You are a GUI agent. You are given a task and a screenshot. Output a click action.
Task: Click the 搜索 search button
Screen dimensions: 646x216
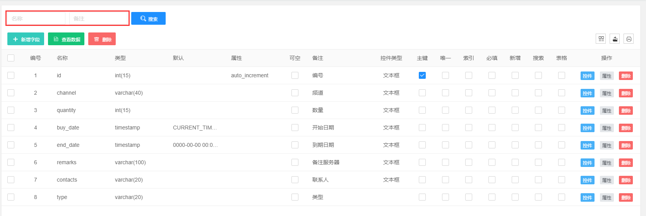coord(148,19)
